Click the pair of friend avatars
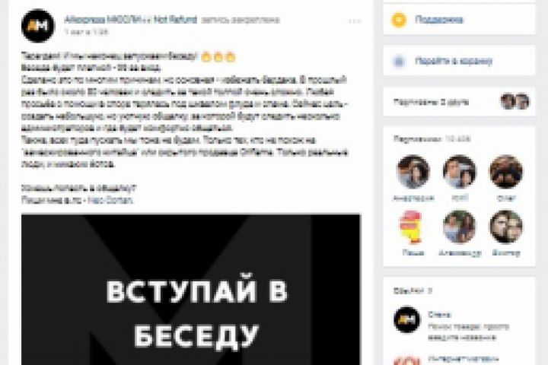This screenshot has height=365, width=548. click(515, 102)
